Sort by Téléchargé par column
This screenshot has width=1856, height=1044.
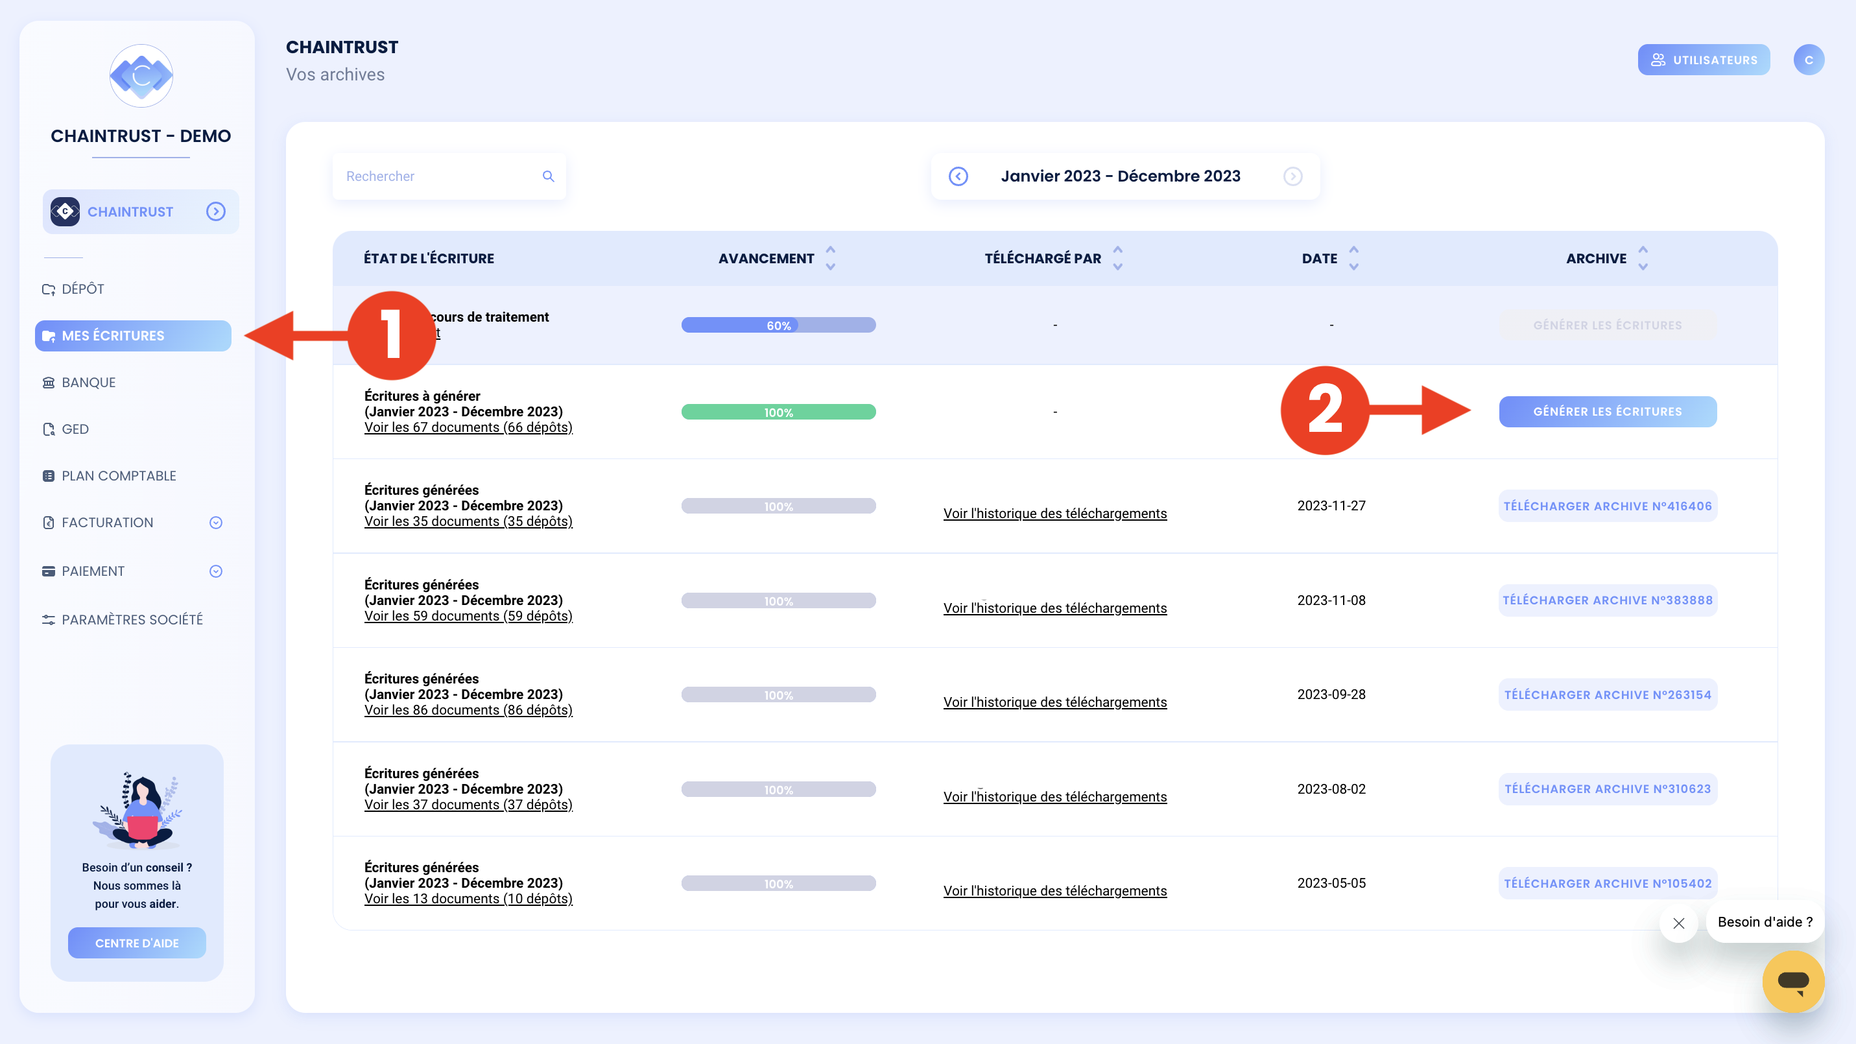coord(1117,259)
